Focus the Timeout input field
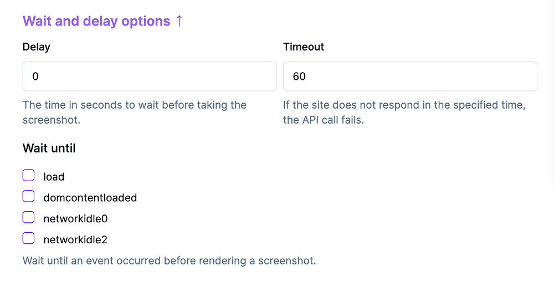The height and width of the screenshot is (286, 554). click(410, 76)
